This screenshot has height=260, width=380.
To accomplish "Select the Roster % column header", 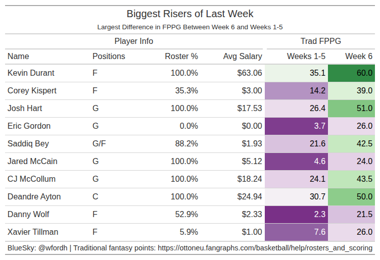I will tap(181, 57).
